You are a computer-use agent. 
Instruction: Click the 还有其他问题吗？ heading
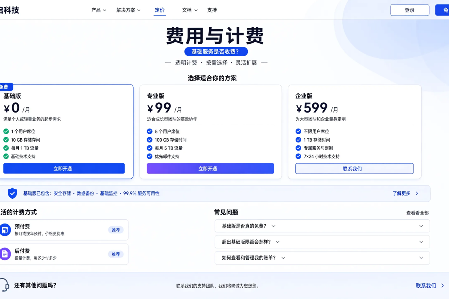click(x=35, y=286)
